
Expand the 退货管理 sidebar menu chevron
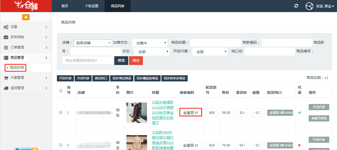pos(46,88)
